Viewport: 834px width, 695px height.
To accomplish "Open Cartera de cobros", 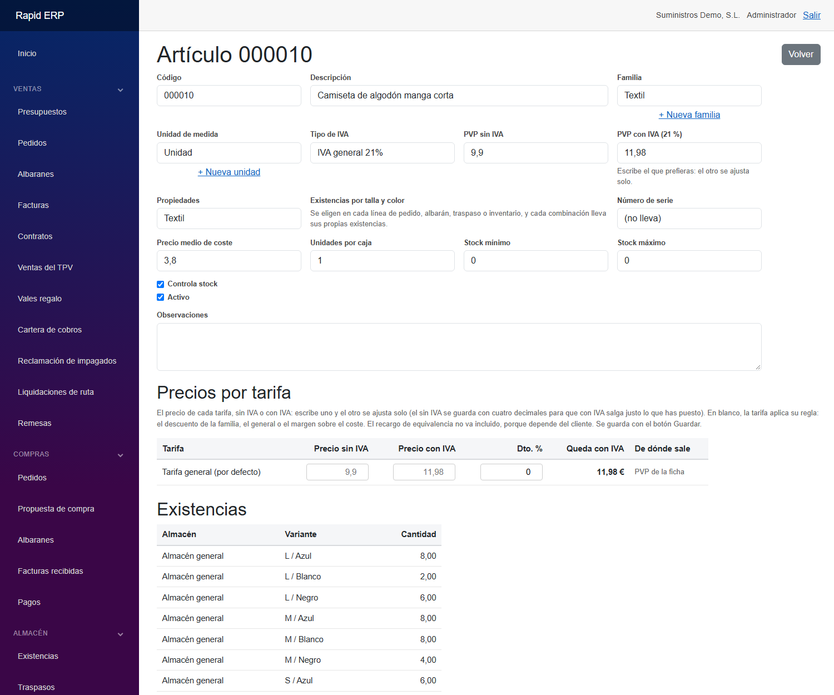I will point(49,330).
